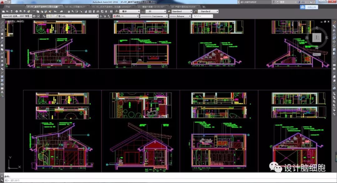Click the Help question mark icon

311,2
